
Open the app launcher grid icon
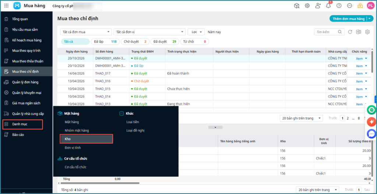(6, 6)
